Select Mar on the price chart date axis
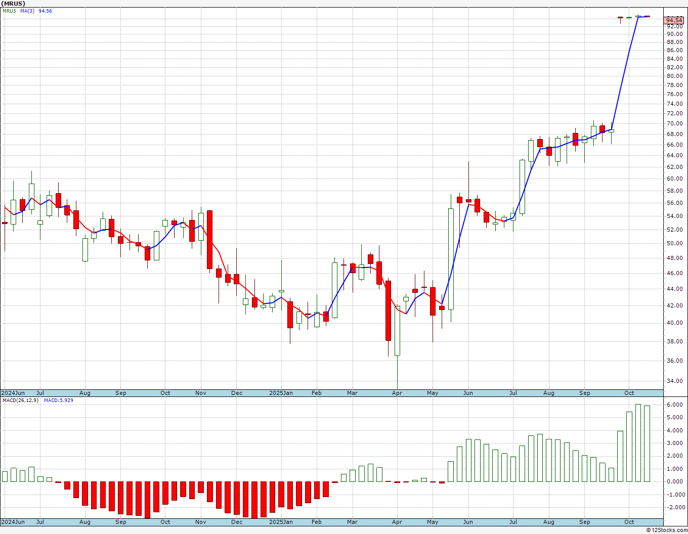The height and width of the screenshot is (534, 688). [x=353, y=393]
